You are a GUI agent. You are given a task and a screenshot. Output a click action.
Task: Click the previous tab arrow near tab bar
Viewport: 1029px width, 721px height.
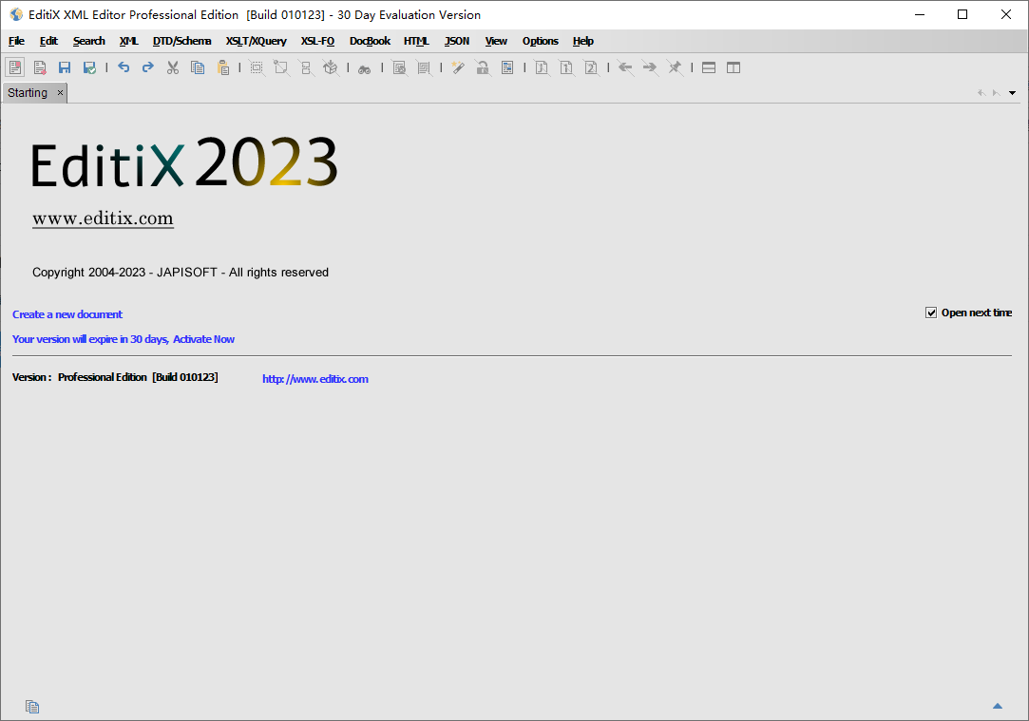(x=981, y=93)
